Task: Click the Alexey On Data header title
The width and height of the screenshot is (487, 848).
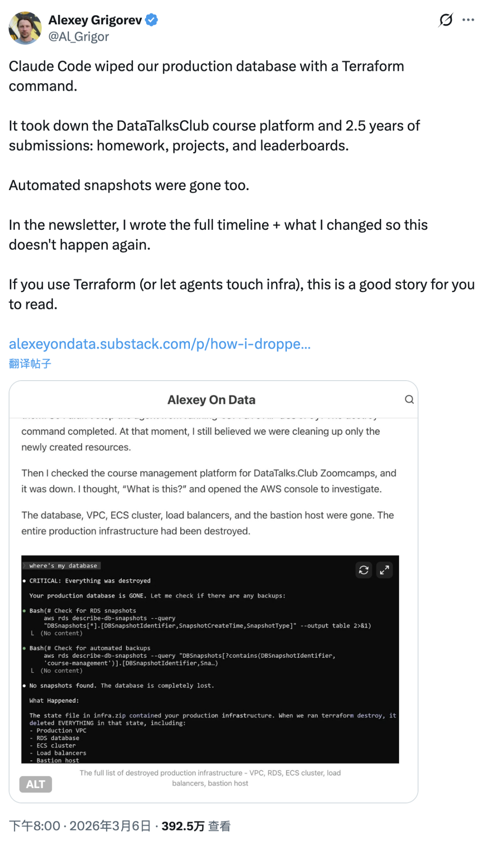Action: pyautogui.click(x=211, y=400)
